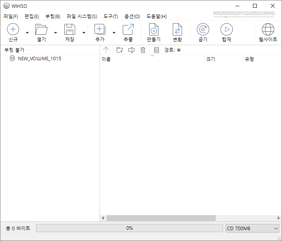Viewport: 282px width, 241px height.
Task: Click the 부팅 불가 label
Action: 14,50
